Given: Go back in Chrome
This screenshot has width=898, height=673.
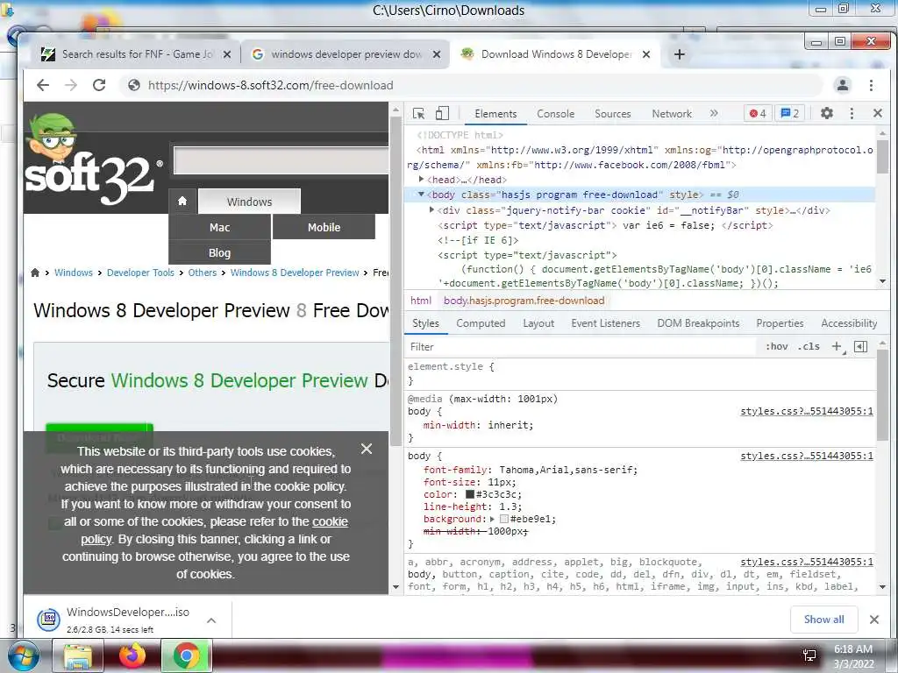Looking at the screenshot, I should (x=43, y=85).
